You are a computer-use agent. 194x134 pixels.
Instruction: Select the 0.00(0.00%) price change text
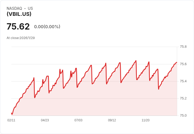click(x=47, y=27)
